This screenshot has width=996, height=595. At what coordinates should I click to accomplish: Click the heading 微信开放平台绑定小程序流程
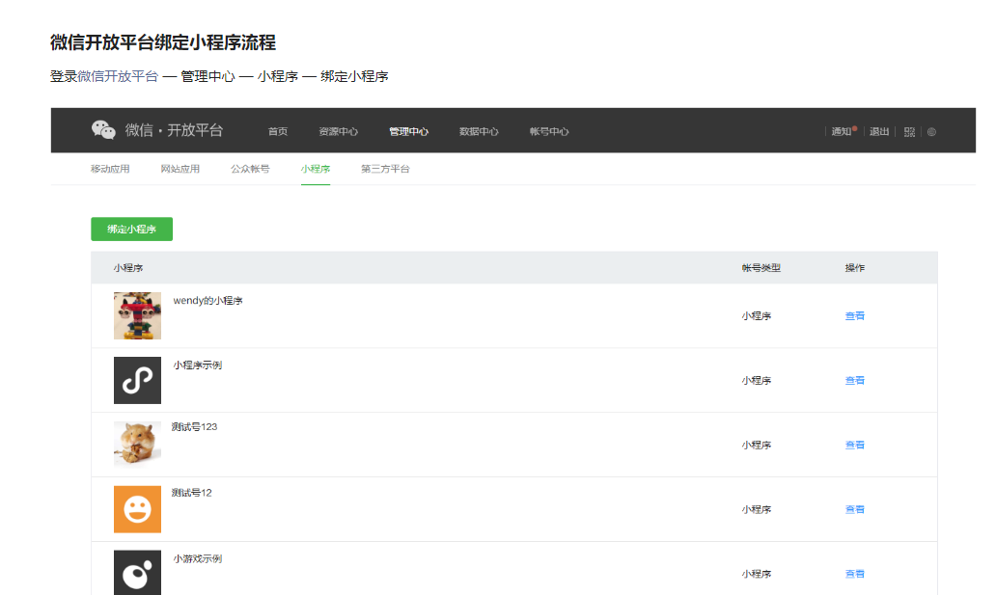(163, 42)
